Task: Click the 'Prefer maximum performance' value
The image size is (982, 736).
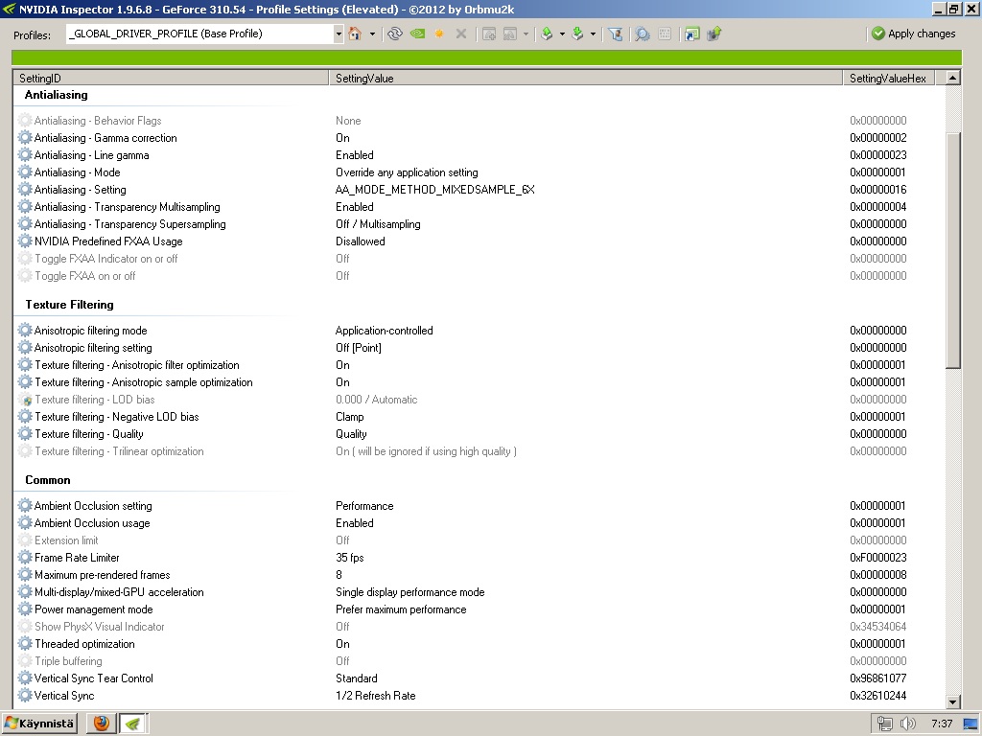Action: click(x=401, y=609)
